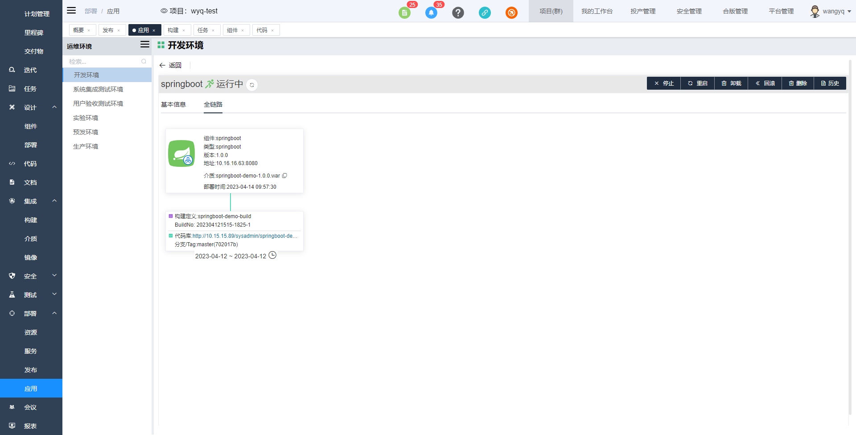Open the notifications bell icon
The width and height of the screenshot is (856, 435).
click(431, 12)
